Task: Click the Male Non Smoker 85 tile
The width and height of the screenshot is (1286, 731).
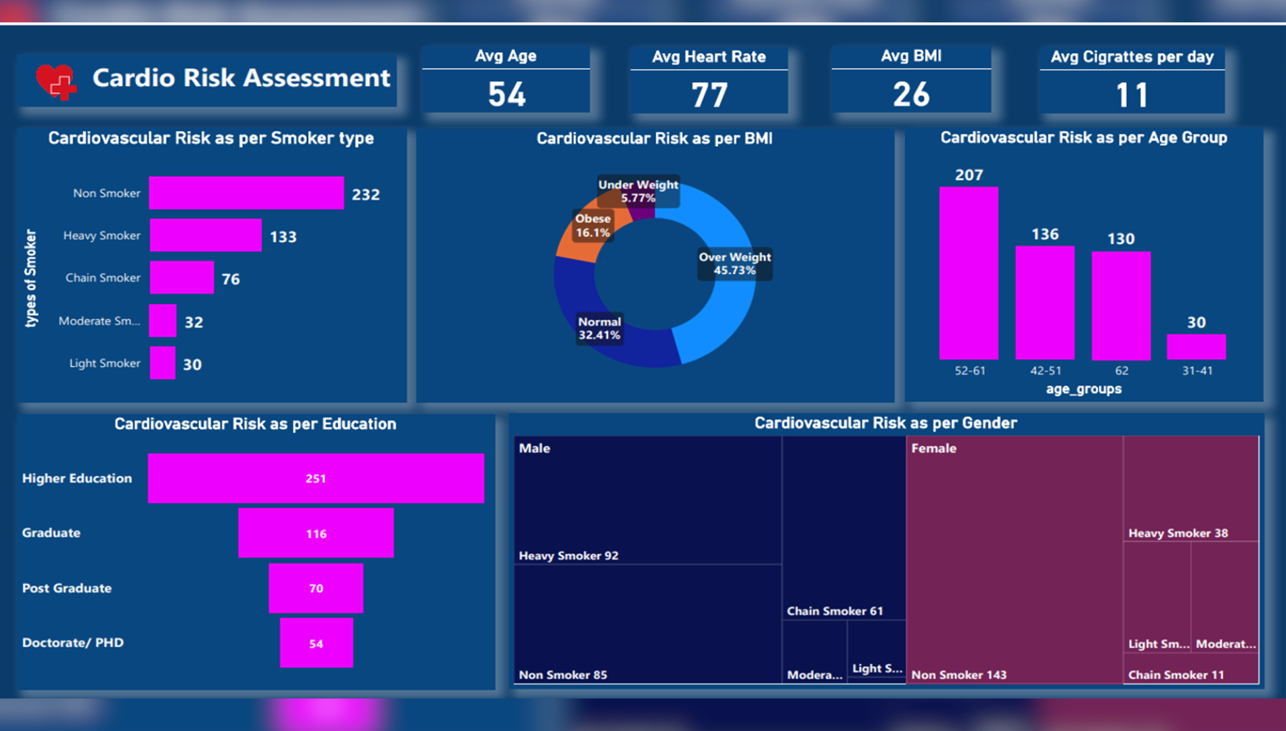Action: click(x=648, y=623)
